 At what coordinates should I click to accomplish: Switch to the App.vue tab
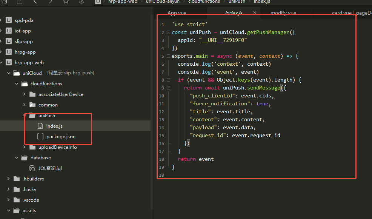[177, 13]
